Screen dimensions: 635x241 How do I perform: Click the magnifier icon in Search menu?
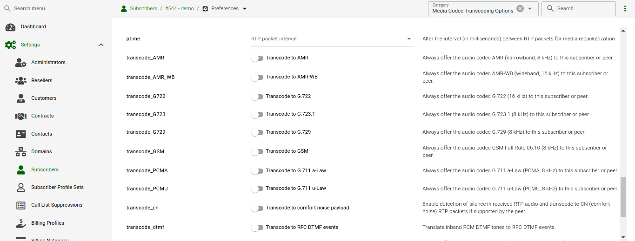point(7,8)
